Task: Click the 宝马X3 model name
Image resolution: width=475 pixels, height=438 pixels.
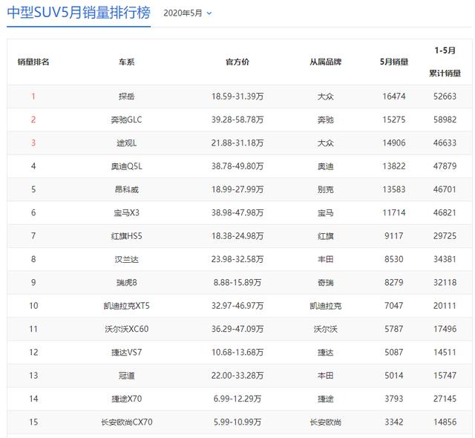Action: coord(127,213)
